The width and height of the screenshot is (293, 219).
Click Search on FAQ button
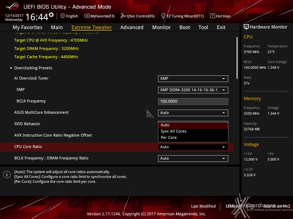277,206
